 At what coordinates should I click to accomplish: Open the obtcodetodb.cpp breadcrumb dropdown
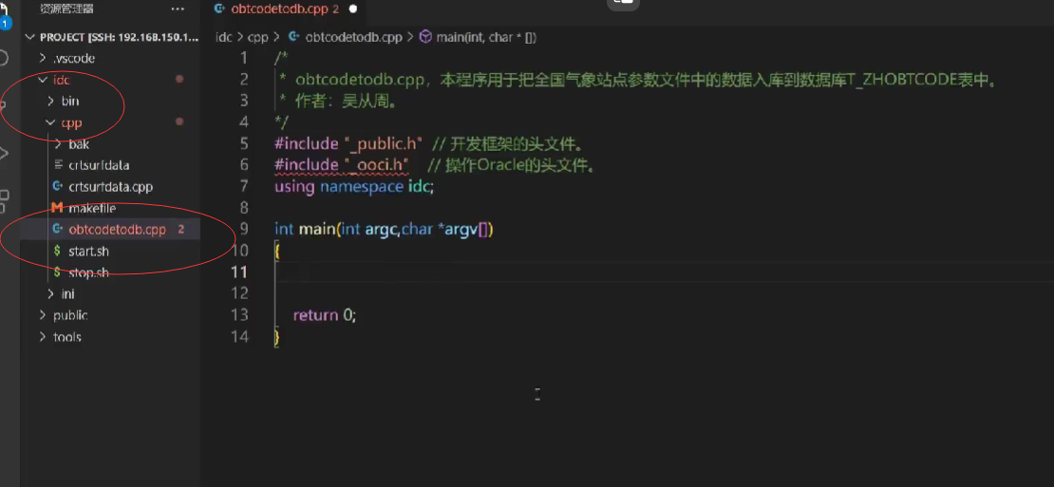(x=353, y=37)
